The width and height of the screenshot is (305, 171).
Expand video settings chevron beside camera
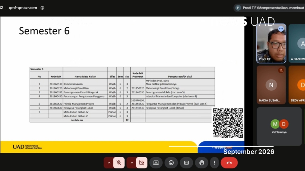coord(132,163)
